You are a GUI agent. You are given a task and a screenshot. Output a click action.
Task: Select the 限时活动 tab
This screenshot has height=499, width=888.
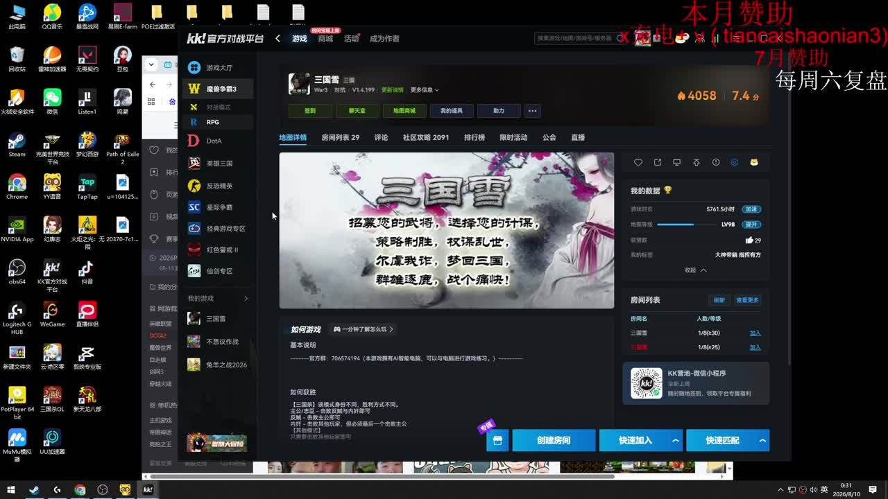click(513, 138)
